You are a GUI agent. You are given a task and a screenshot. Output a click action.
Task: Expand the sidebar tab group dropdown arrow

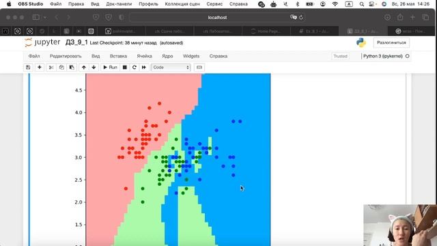[44, 17]
